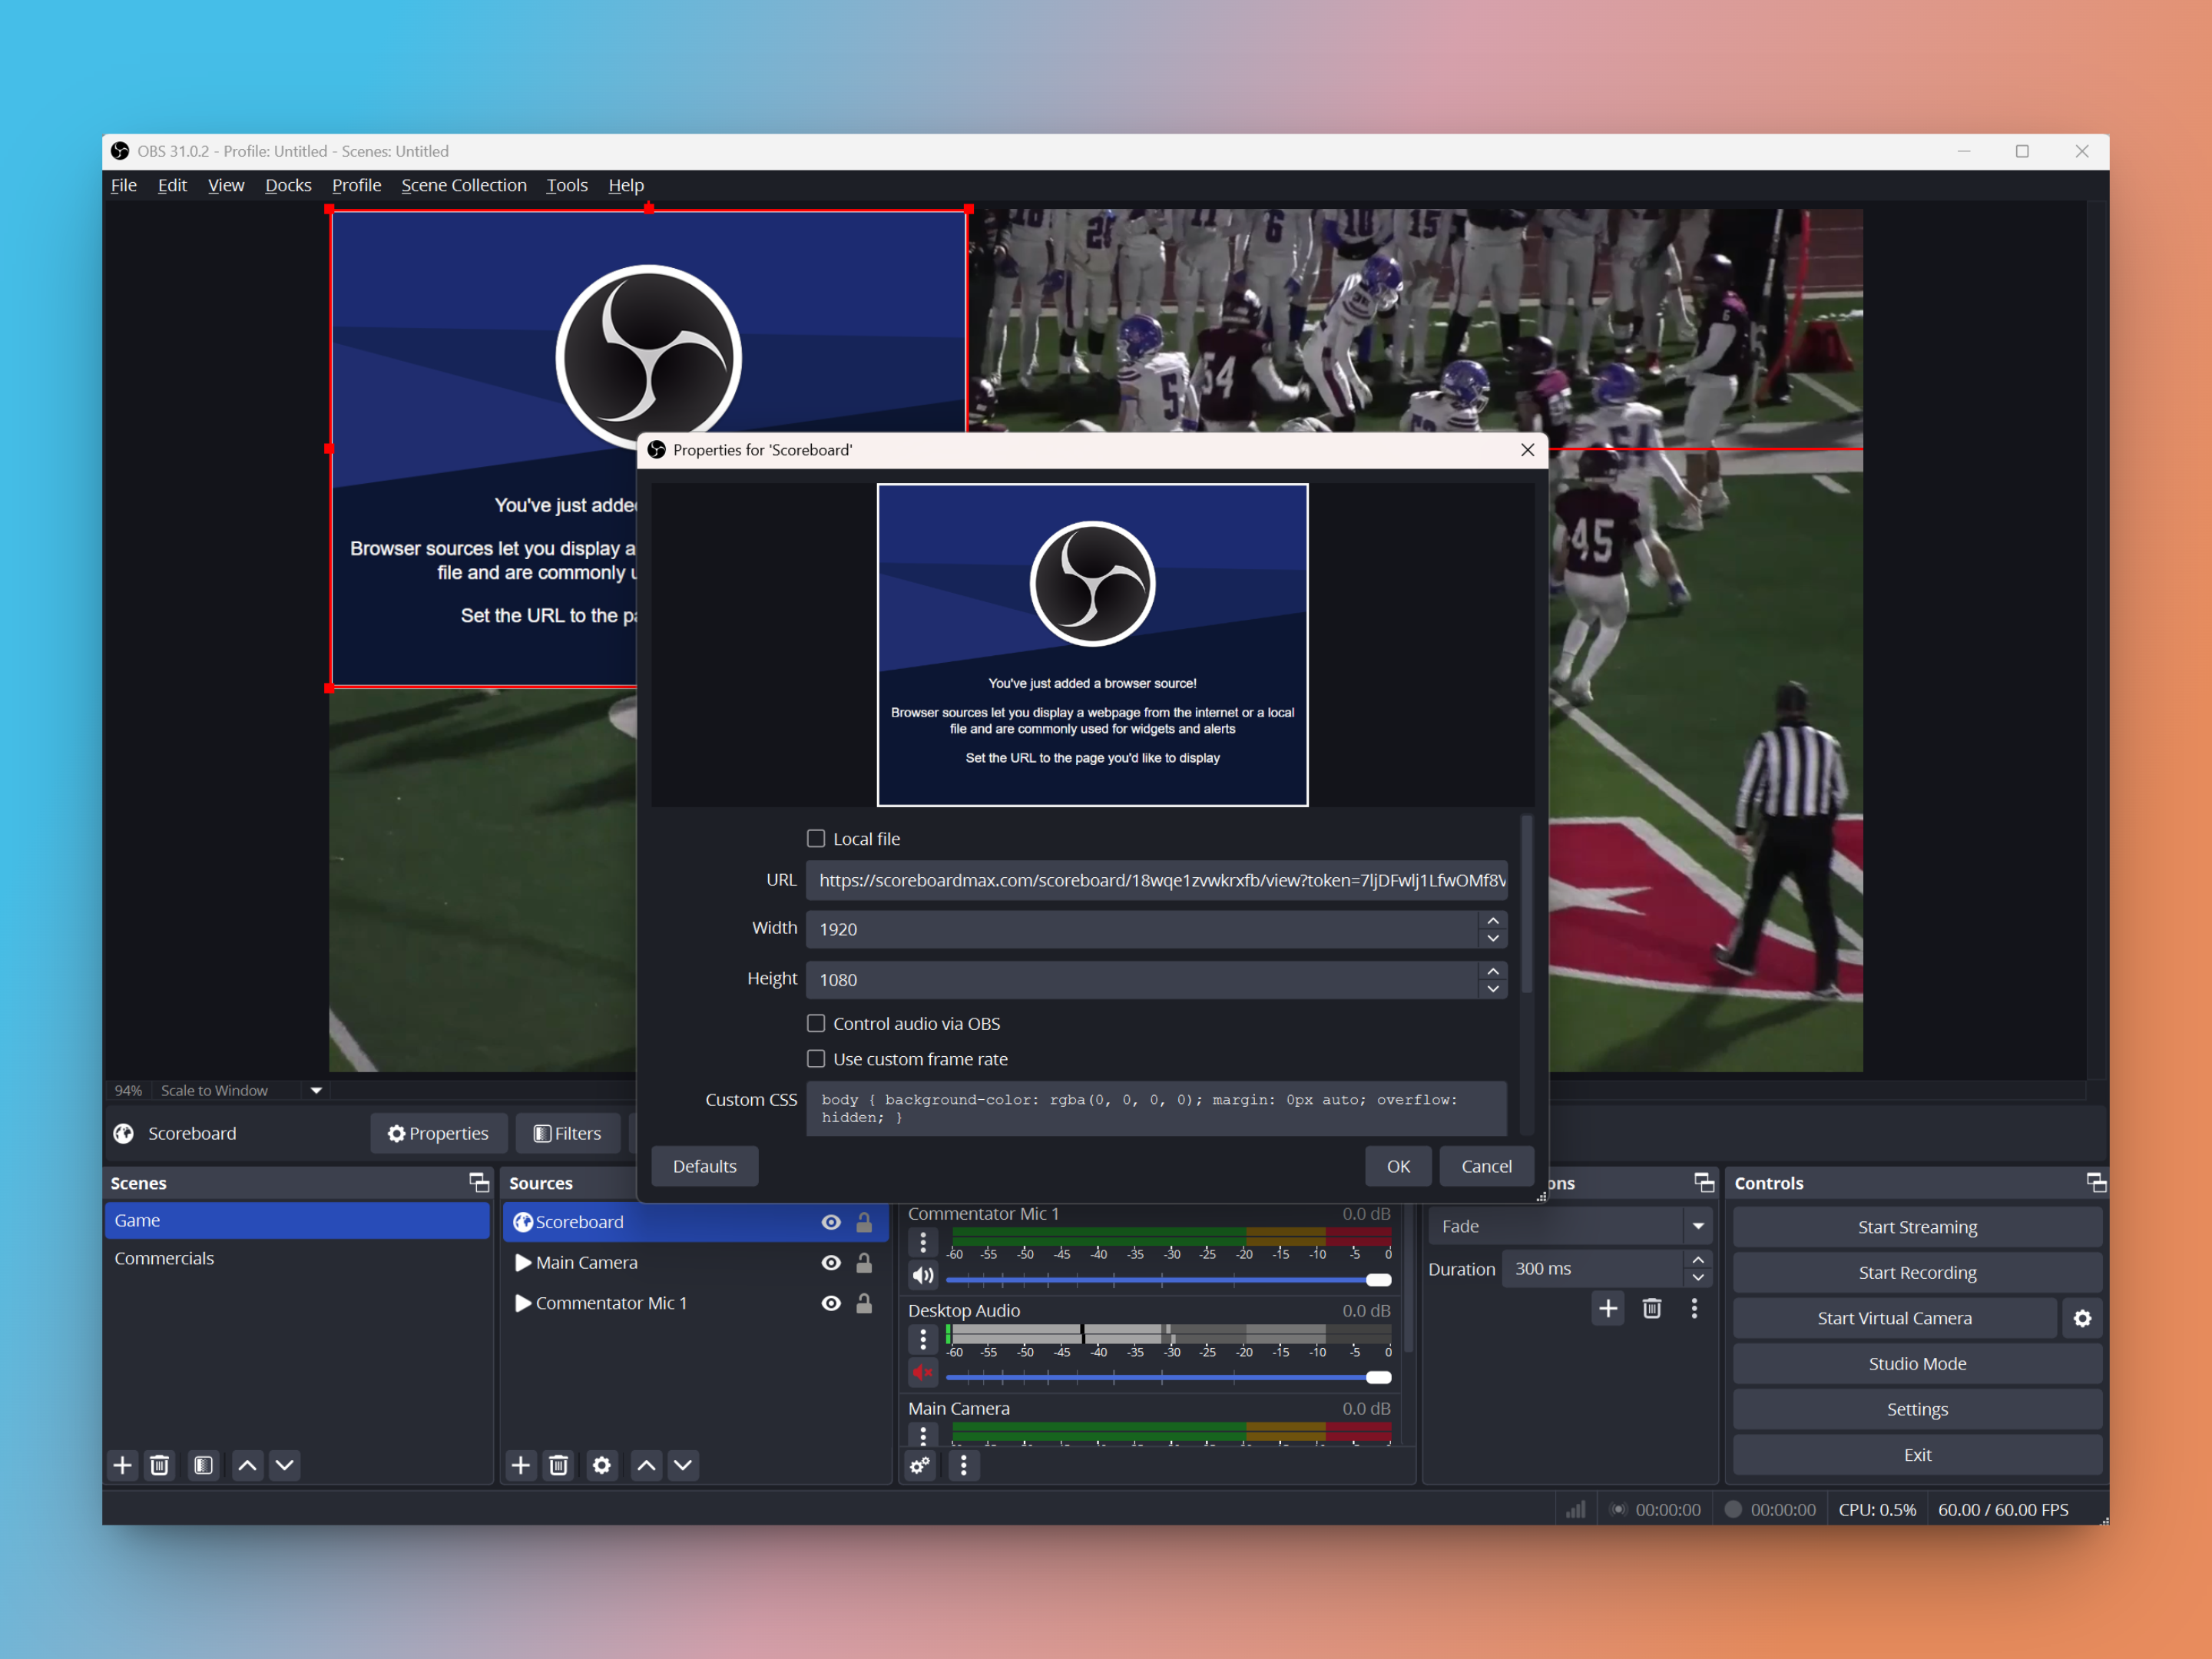The image size is (2212, 1659).
Task: Lock the Scoreboard source
Action: (864, 1222)
